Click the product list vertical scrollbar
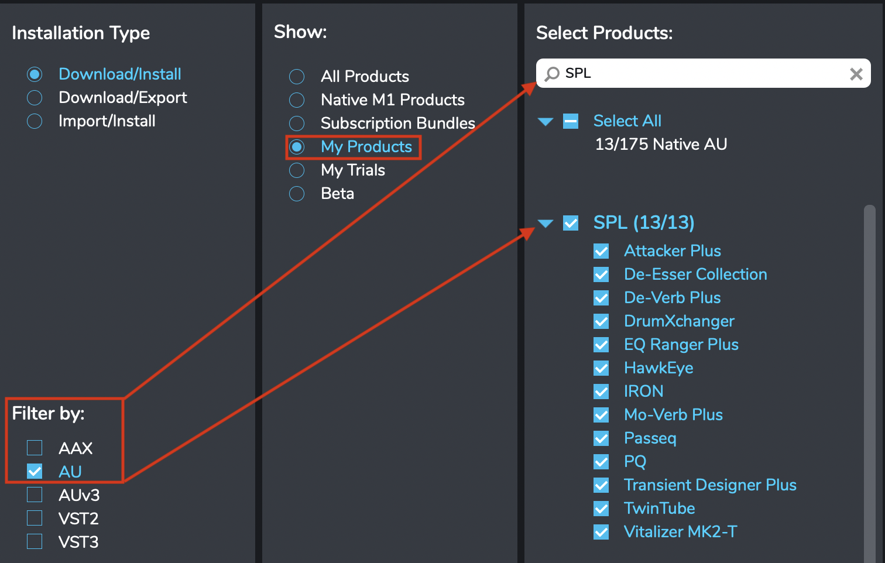 click(870, 383)
